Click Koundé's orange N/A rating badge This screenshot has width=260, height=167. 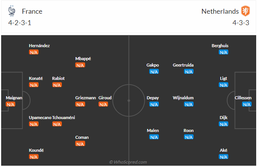(34, 157)
